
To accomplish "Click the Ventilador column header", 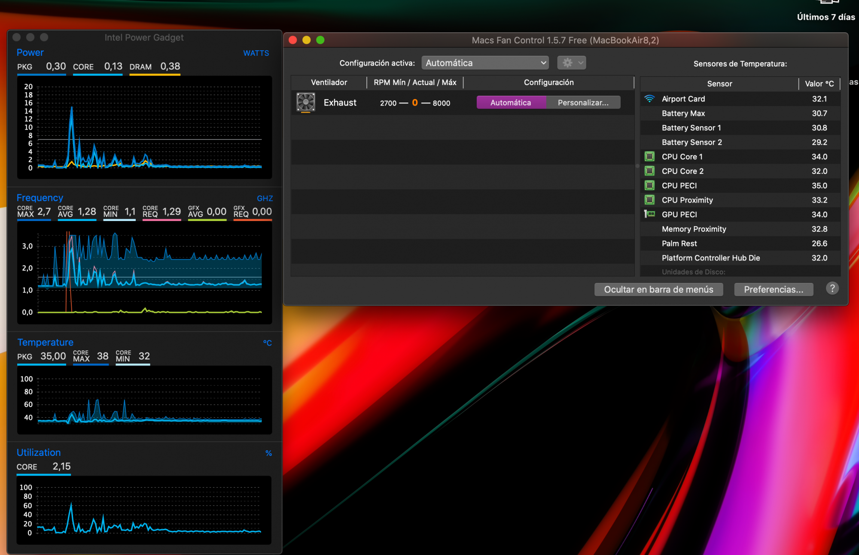I will [329, 82].
